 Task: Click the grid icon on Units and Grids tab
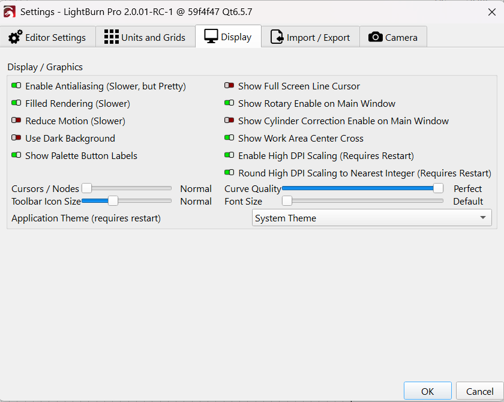coord(112,37)
